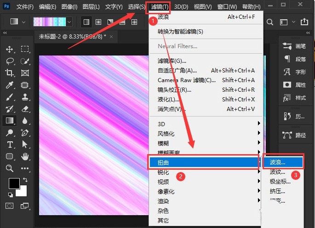The height and width of the screenshot is (228, 315).
Task: Choose linear gradient style
Action: click(x=86, y=22)
